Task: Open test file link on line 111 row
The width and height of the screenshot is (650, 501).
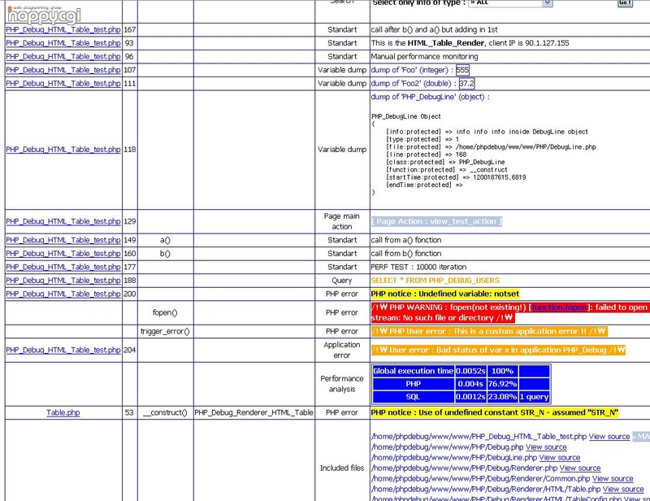Action: click(x=63, y=84)
